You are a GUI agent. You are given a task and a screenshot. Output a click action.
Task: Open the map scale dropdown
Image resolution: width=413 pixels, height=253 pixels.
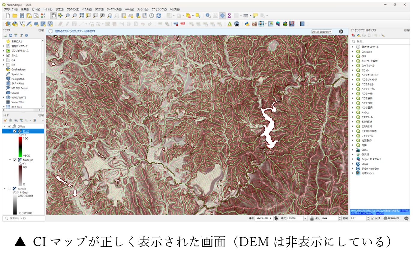[305, 218]
